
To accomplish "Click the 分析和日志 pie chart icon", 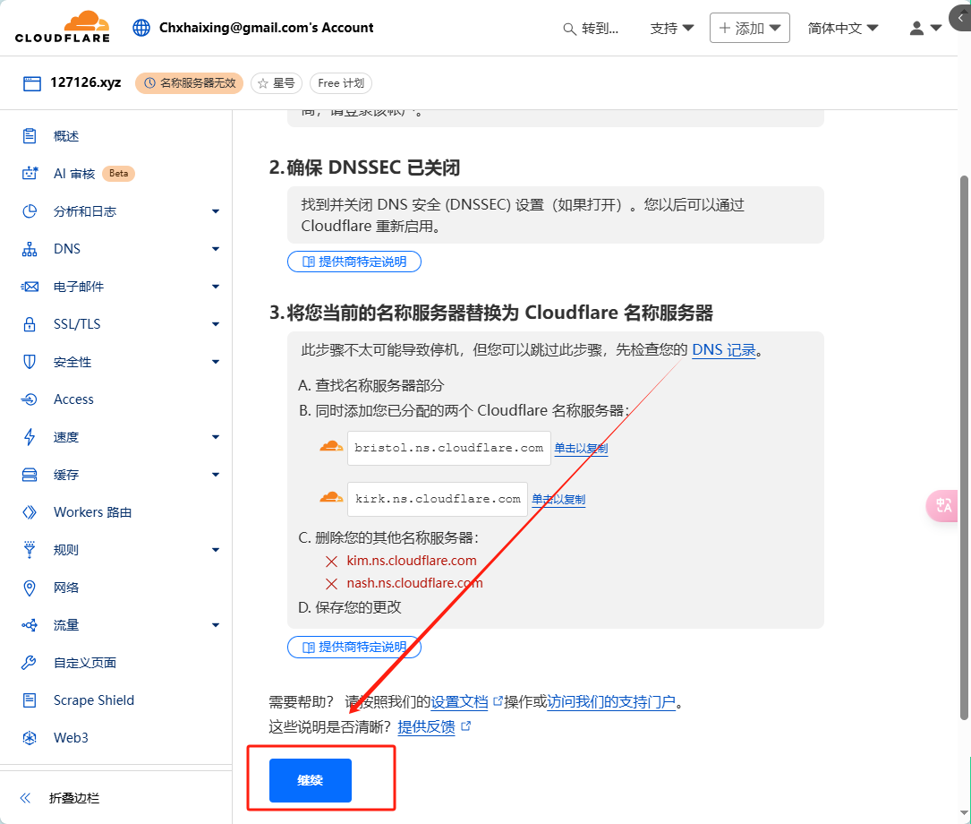I will click(x=30, y=211).
